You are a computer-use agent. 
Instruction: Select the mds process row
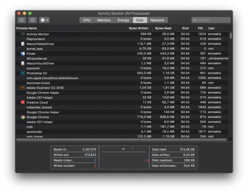(x=122, y=127)
